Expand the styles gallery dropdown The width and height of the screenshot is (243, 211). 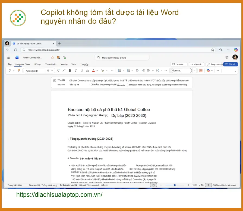[x=194, y=71]
